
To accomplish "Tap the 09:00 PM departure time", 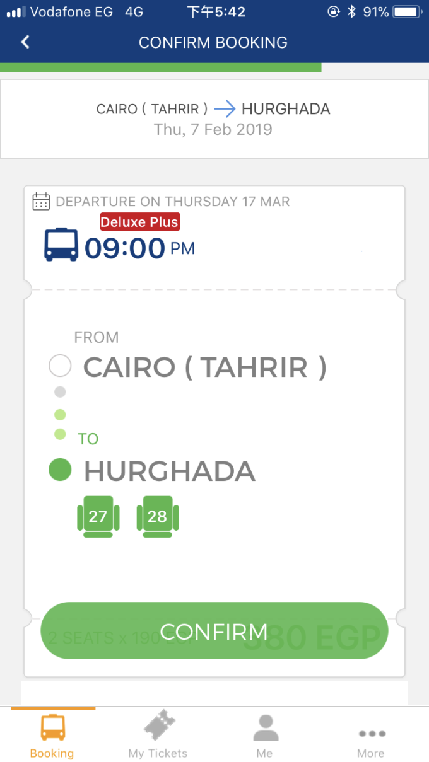I will 140,248.
